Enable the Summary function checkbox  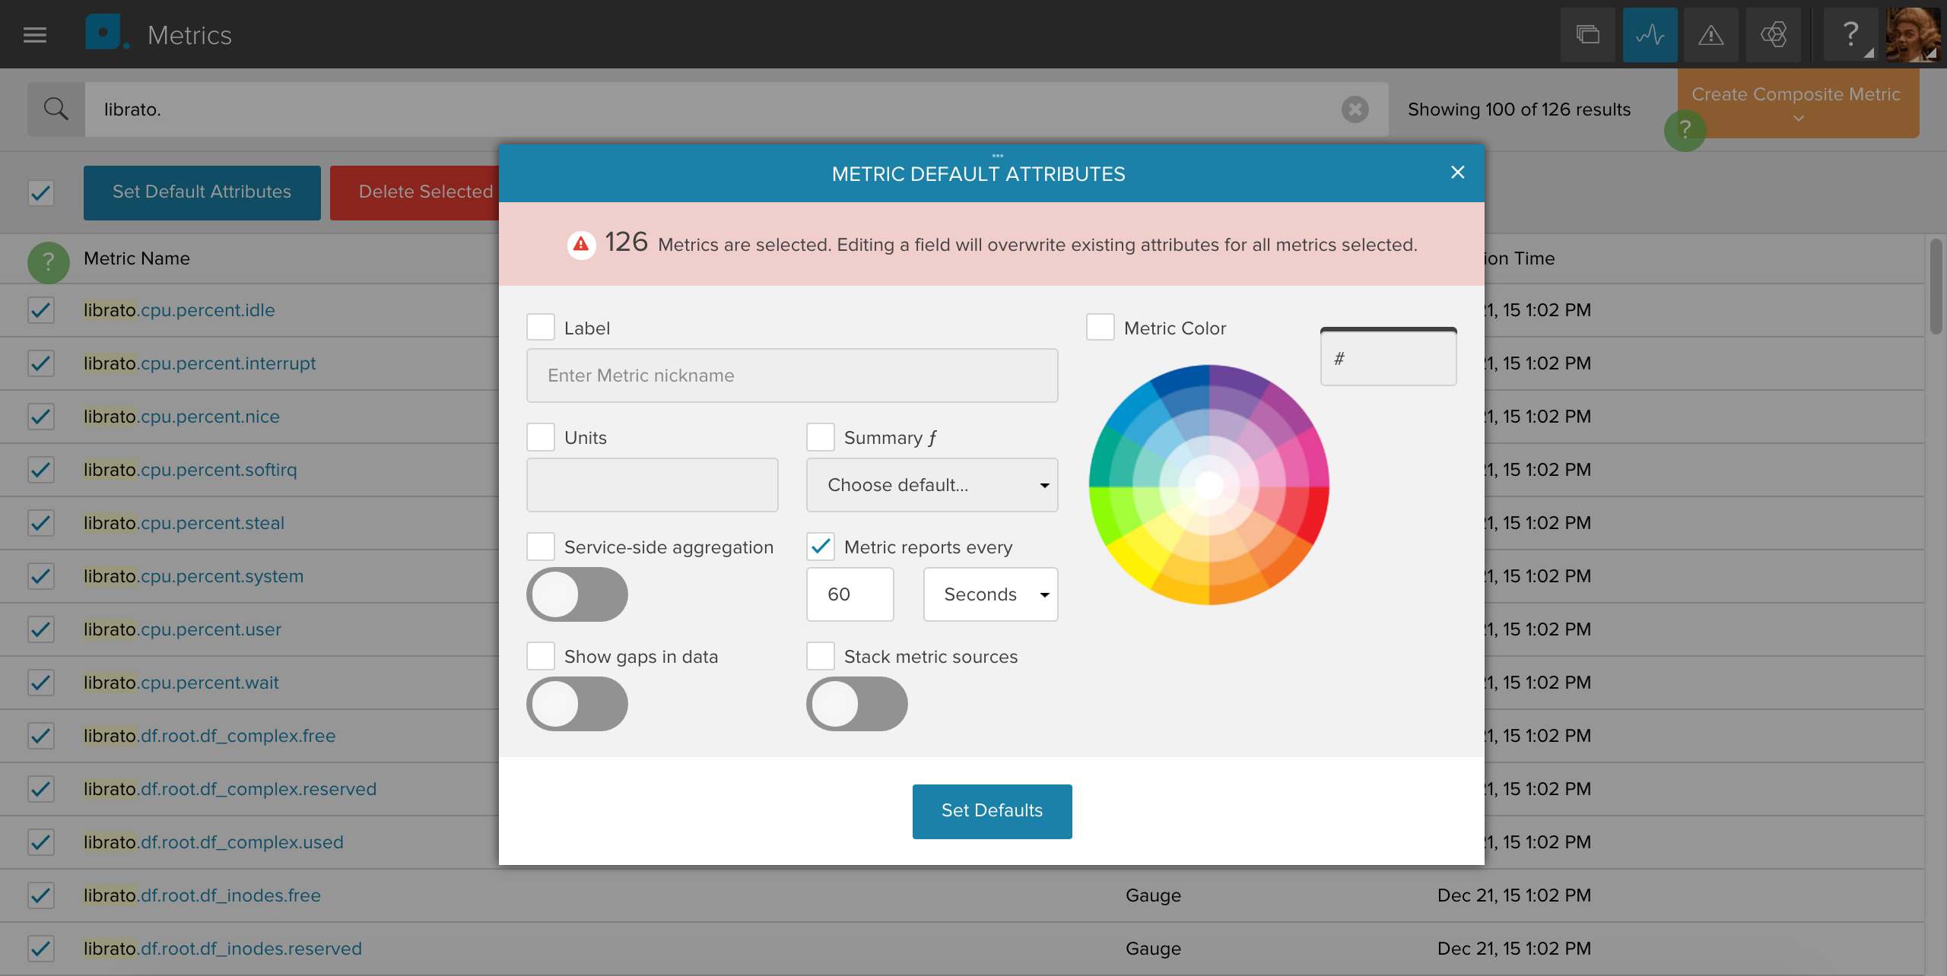[821, 436]
